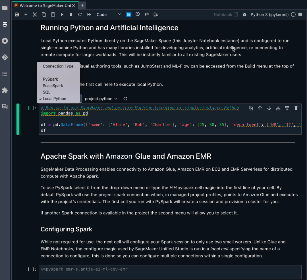Open a new launcher tab with plus
Viewport: 307px width, 280px height.
pos(82,5)
